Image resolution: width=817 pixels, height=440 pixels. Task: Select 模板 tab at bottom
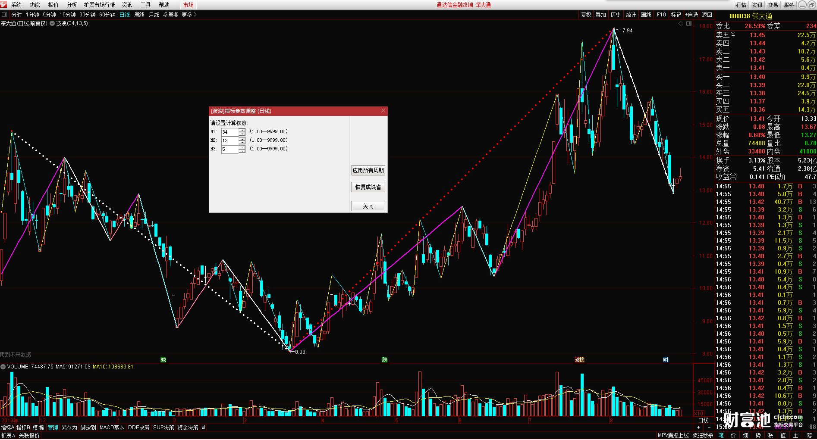coord(39,428)
